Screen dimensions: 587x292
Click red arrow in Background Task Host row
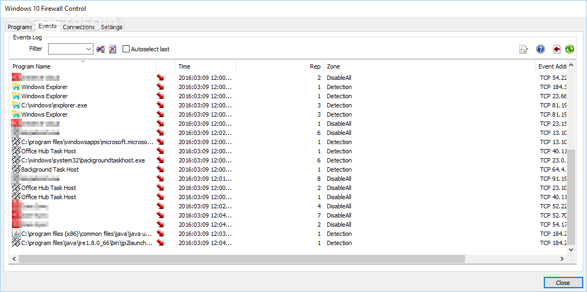(160, 169)
